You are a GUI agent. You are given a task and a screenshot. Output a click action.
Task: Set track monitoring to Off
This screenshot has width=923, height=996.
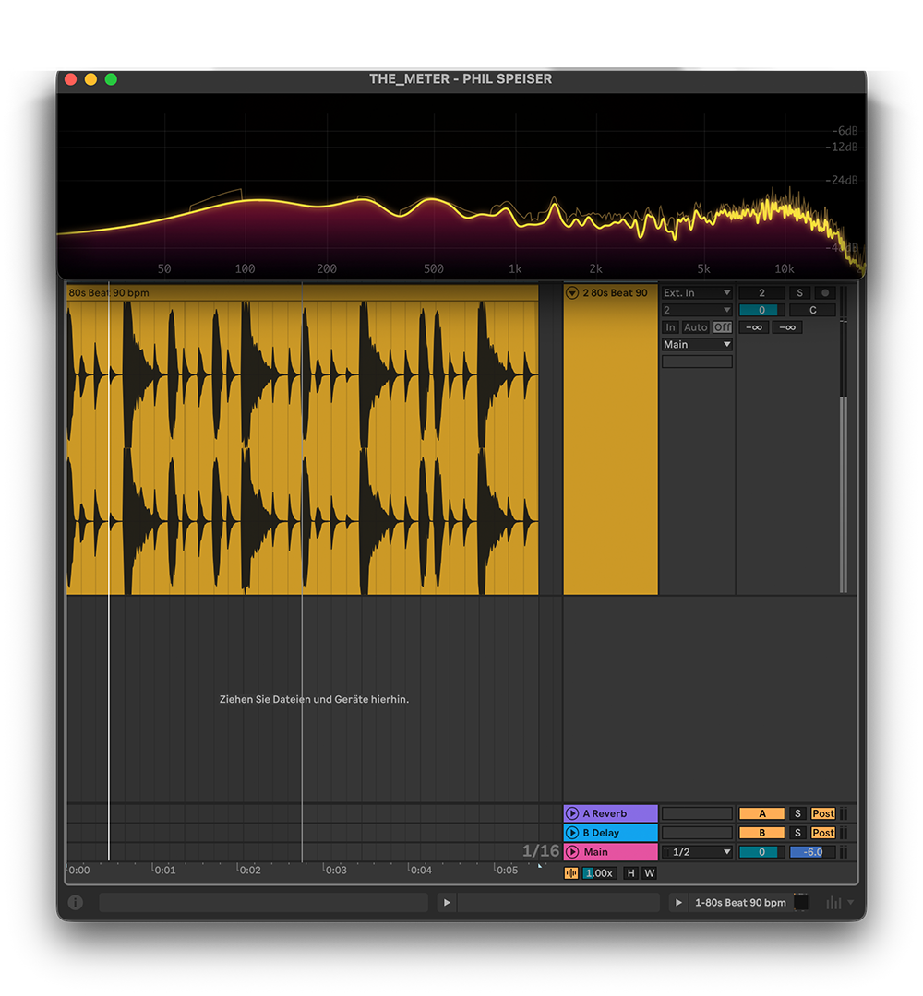723,326
